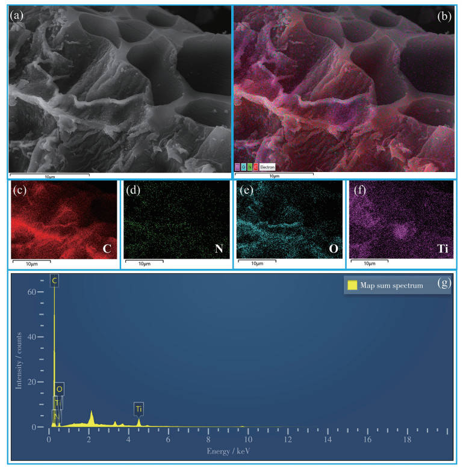Viewport: 463px width, 468px height.
Task: Click the O peak label in spectrum
Action: coord(59,389)
